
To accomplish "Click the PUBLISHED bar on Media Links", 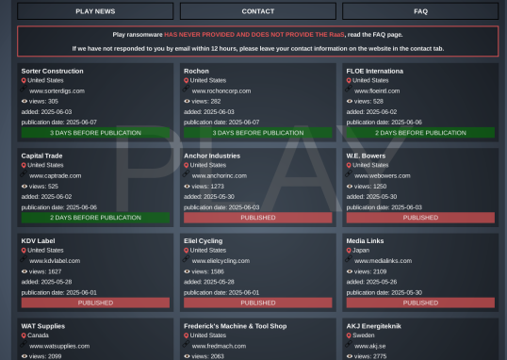I will [420, 303].
